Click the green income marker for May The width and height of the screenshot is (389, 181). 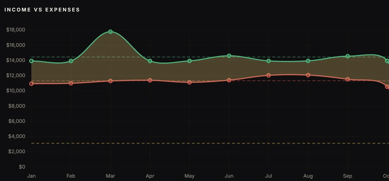pyautogui.click(x=189, y=61)
